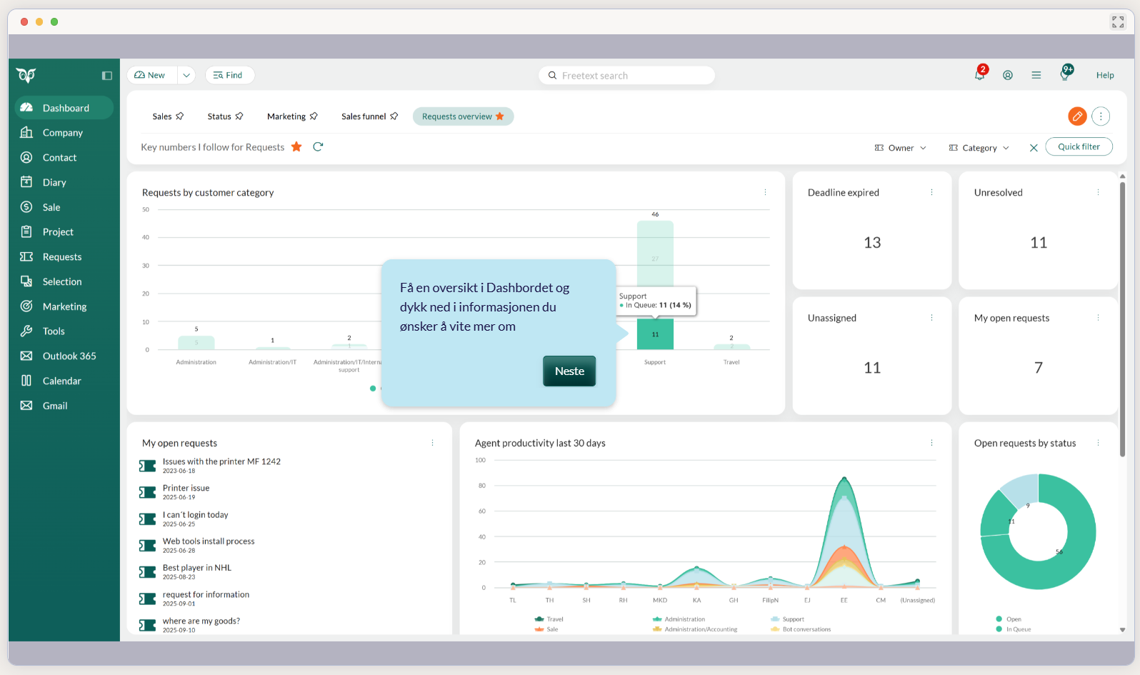
Task: Toggle favorite star next to Key numbers
Action: pos(296,146)
